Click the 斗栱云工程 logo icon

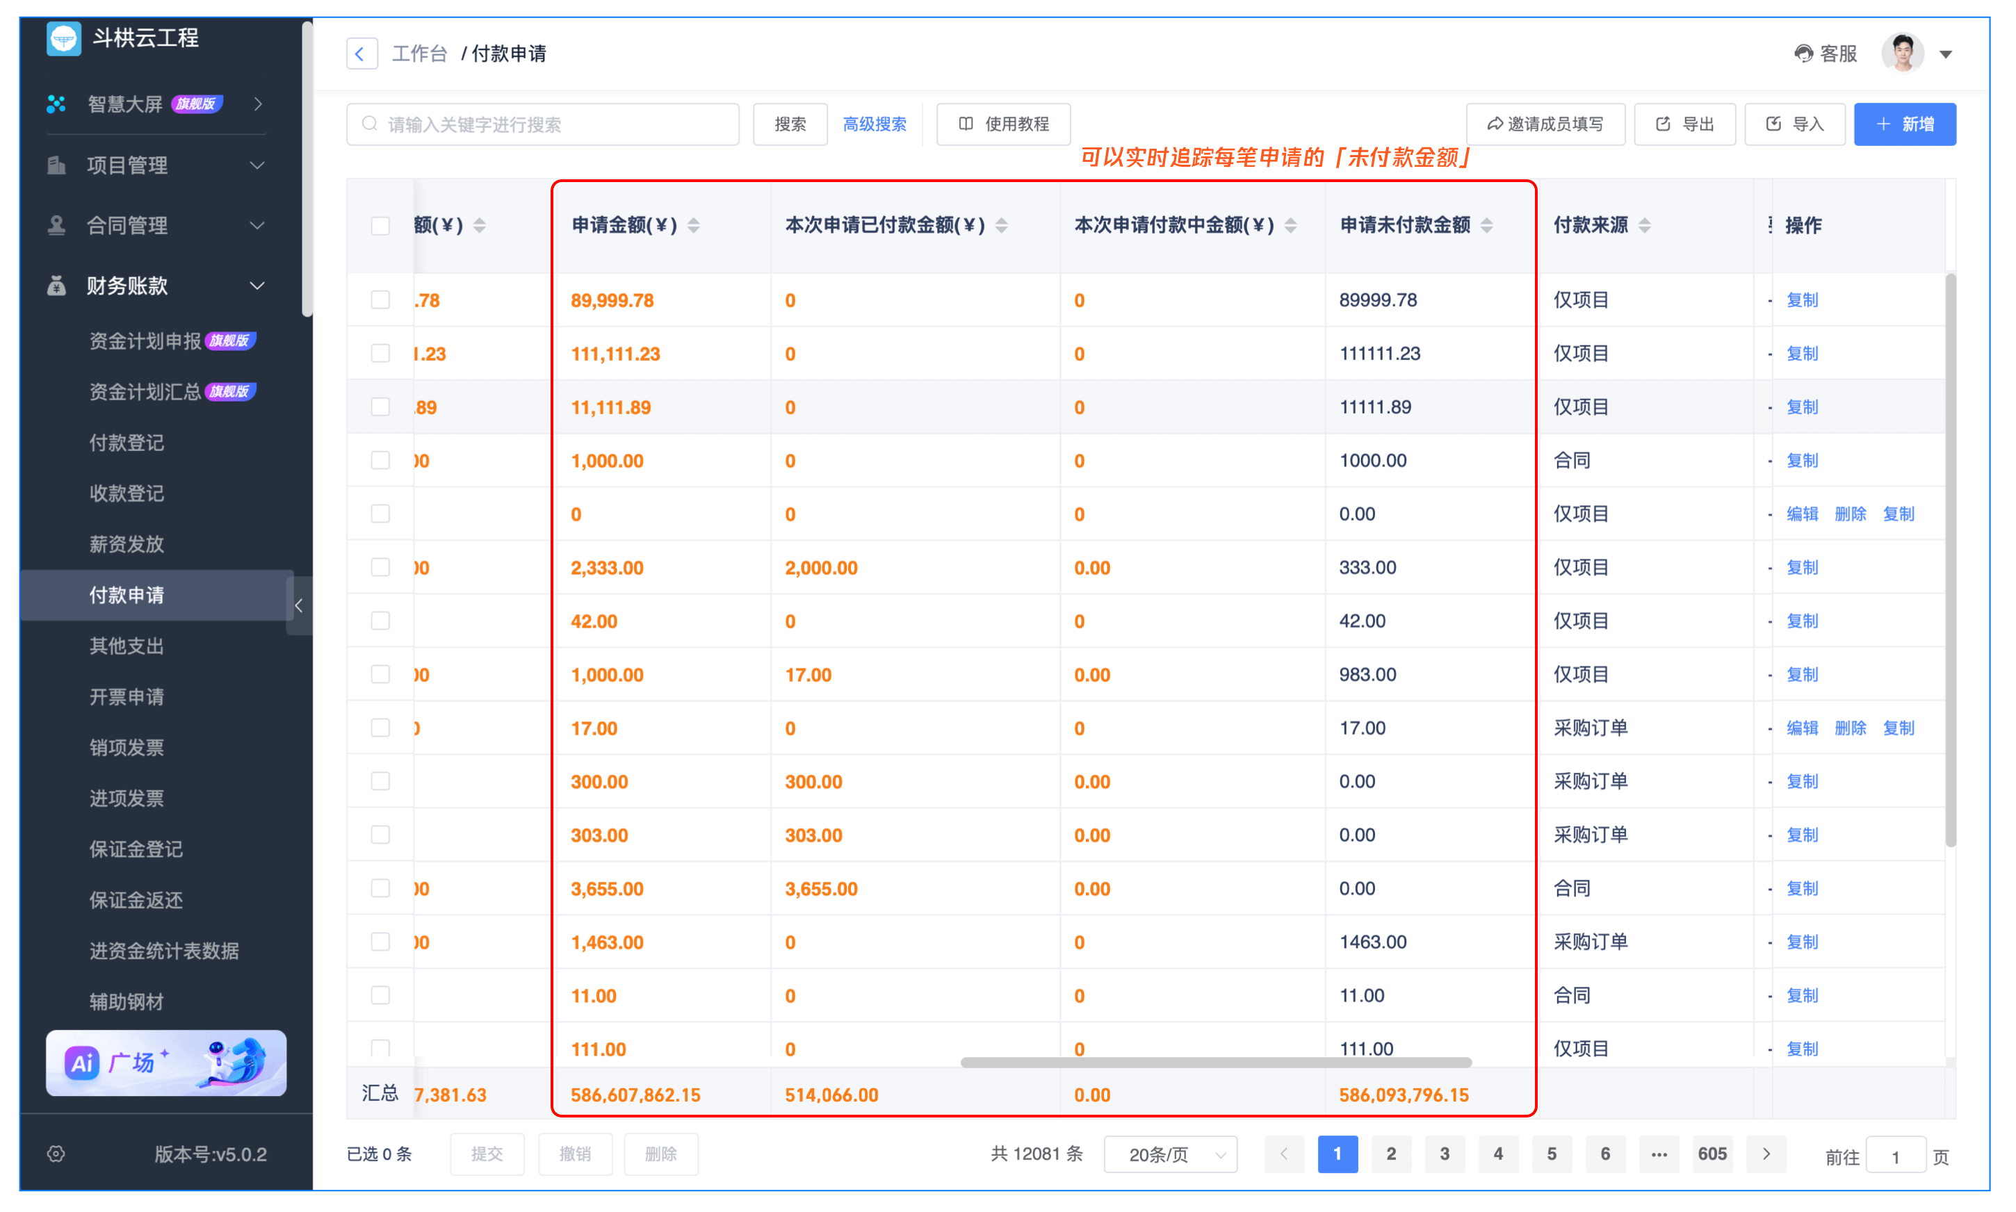pos(64,38)
